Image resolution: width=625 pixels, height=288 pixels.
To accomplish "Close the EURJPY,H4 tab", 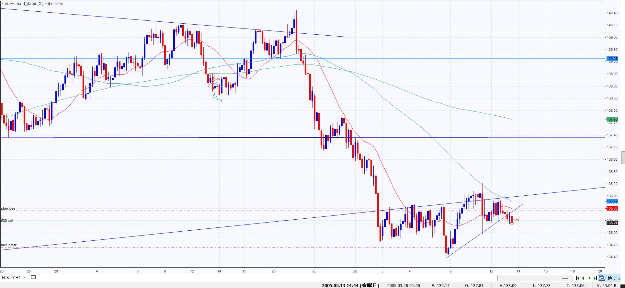I will [x=24, y=278].
